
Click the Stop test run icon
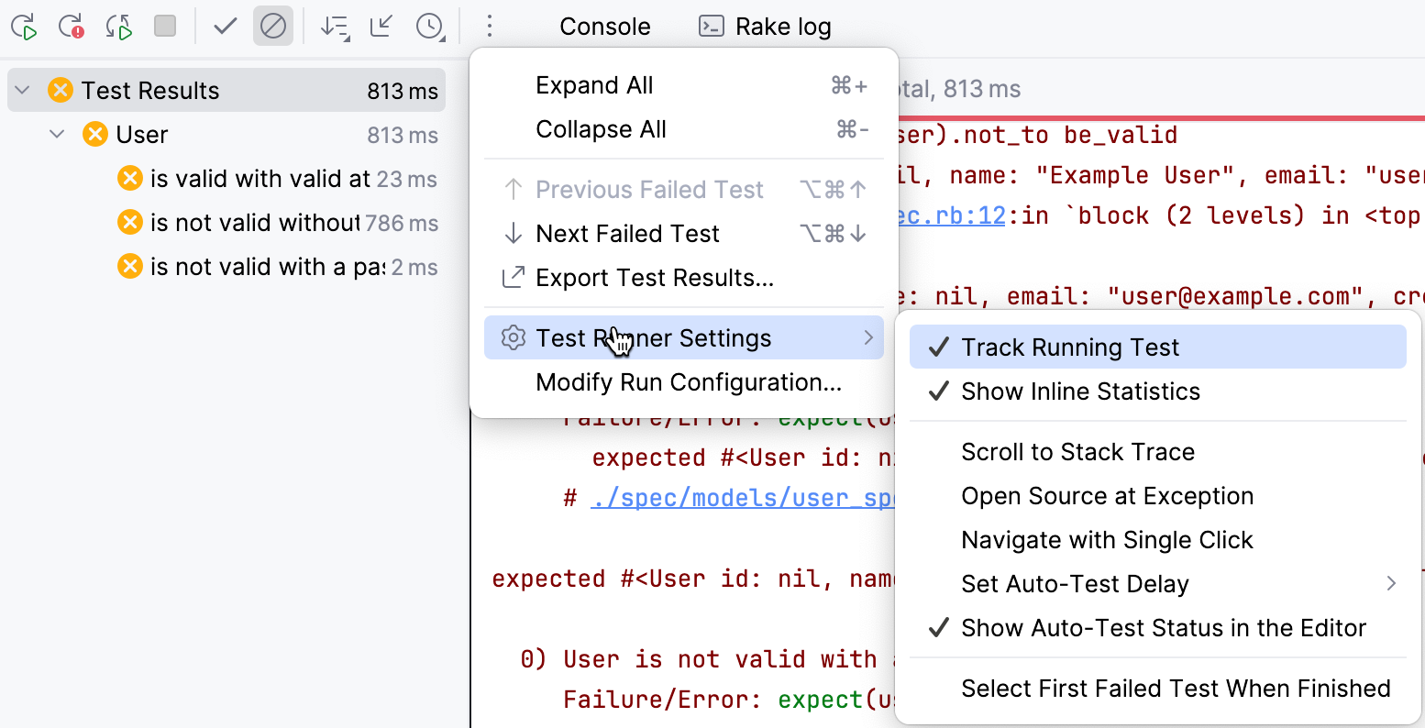(167, 27)
